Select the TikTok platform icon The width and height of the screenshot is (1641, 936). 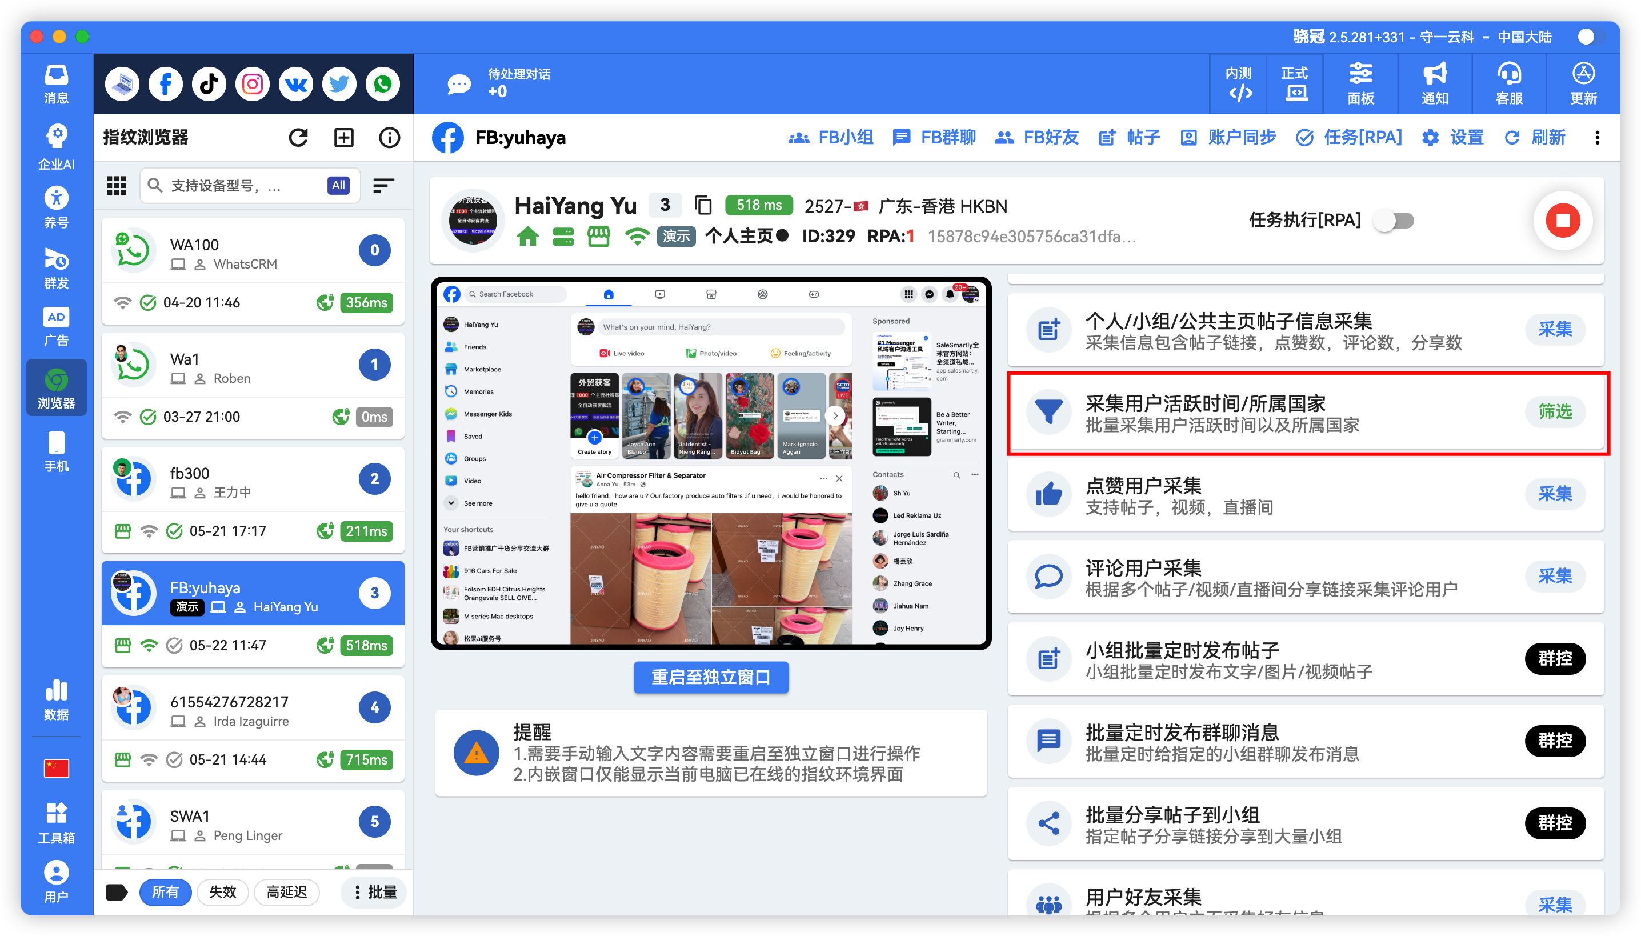[208, 83]
